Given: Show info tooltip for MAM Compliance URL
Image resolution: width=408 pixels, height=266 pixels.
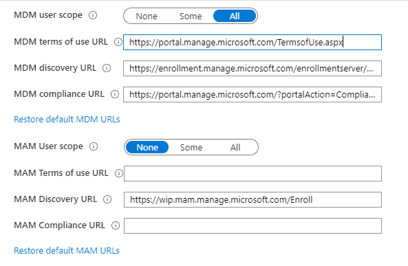Looking at the screenshot, I should click(x=116, y=225).
